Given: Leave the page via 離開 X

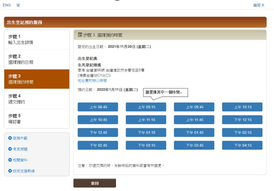Looking at the screenshot, I should pos(259,5).
